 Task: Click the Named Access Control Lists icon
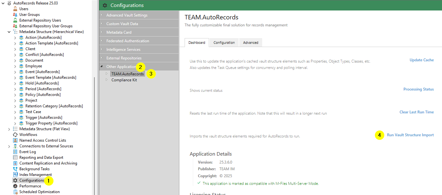click(x=15, y=140)
